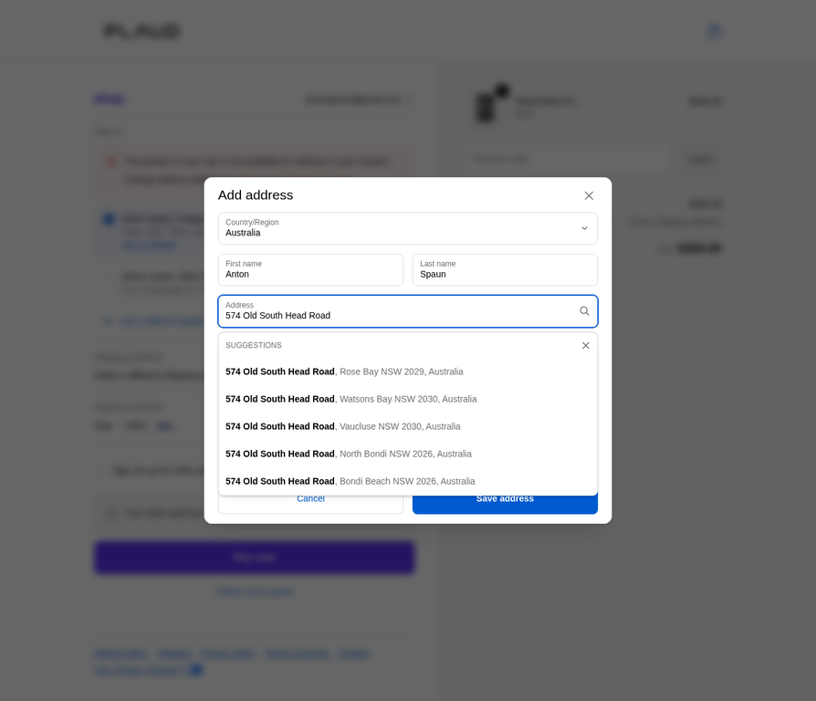
Task: Open the Country/Region dropdown
Action: pyautogui.click(x=407, y=228)
